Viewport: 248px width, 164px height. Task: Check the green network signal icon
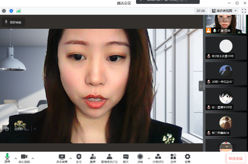pyautogui.click(x=19, y=11)
